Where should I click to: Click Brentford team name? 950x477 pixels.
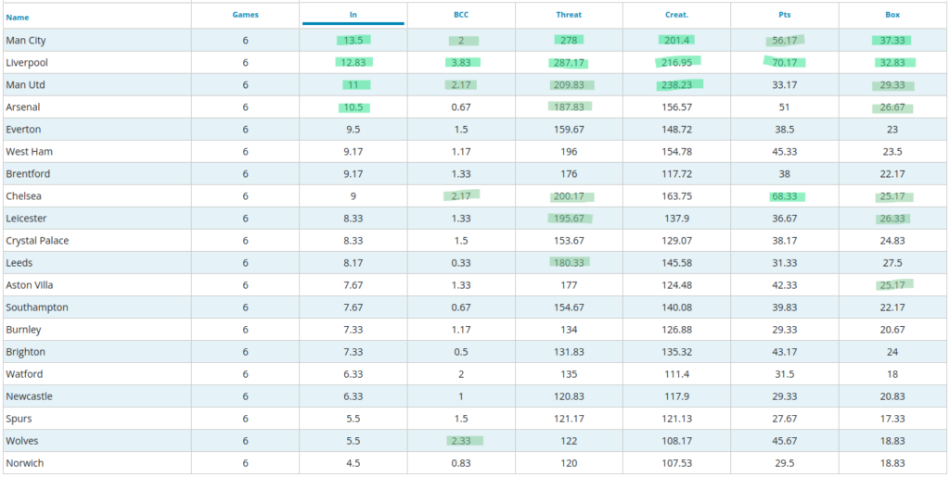[28, 174]
